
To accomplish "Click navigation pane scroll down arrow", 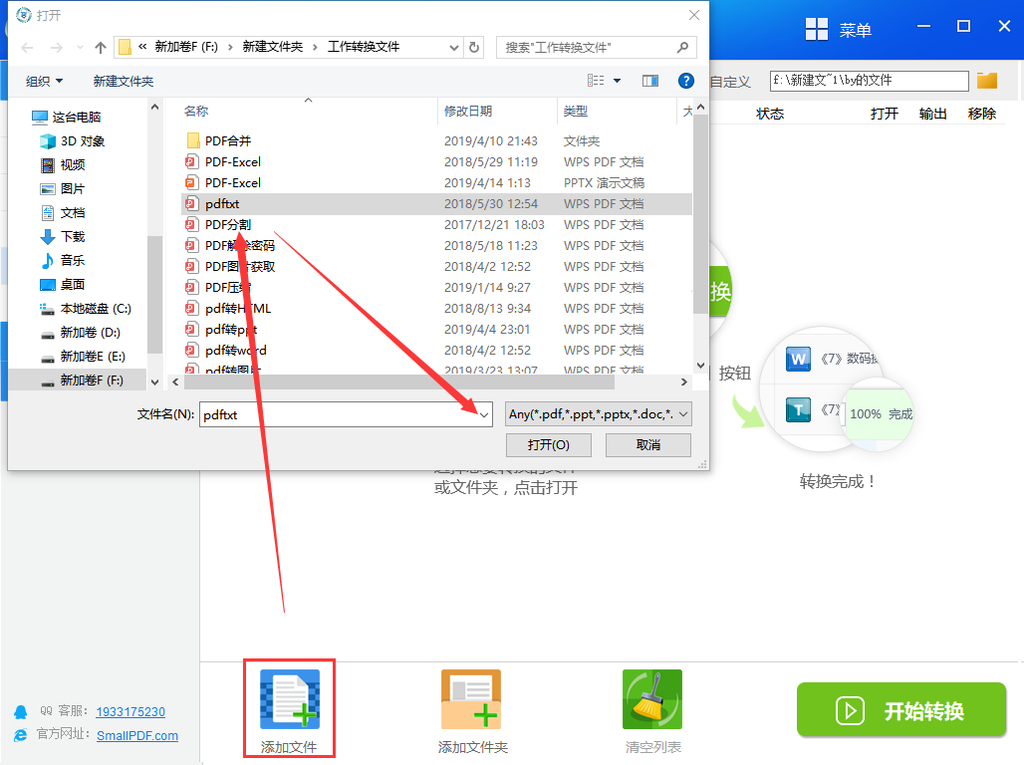I will coord(154,382).
